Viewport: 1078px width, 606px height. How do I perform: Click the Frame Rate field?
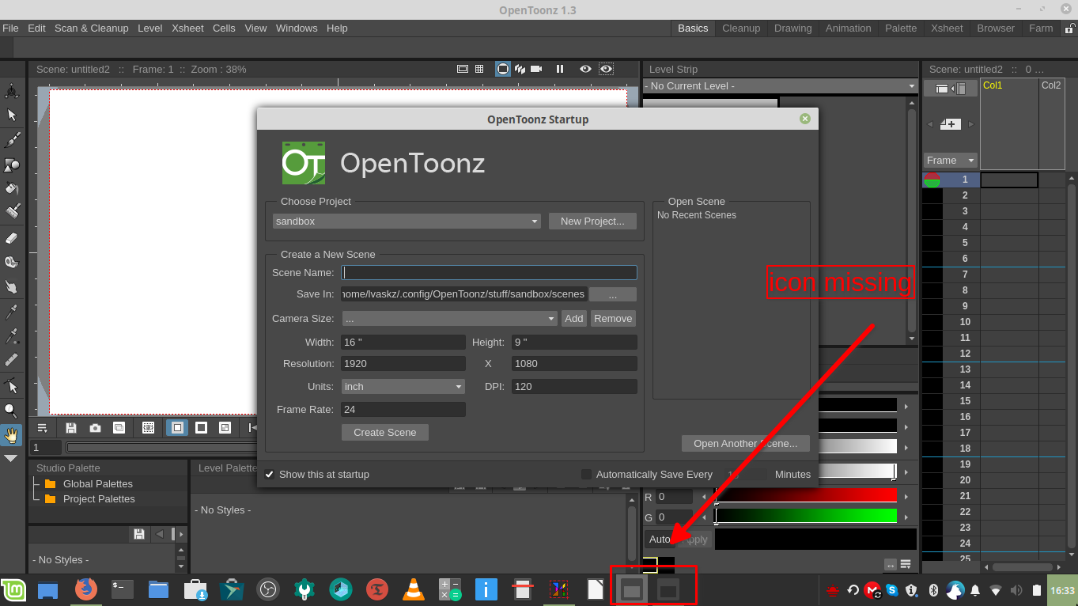[x=403, y=410]
